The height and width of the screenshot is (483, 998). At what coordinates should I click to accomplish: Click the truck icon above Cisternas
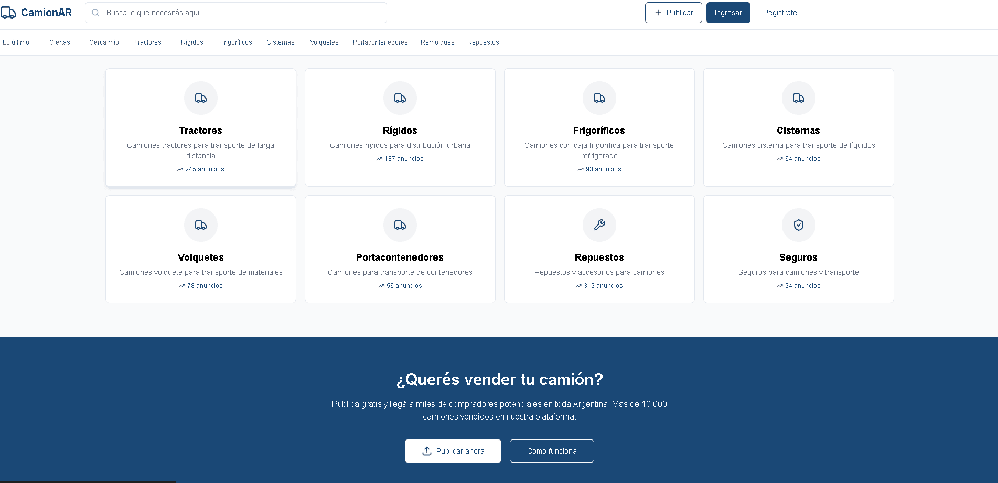pos(799,98)
